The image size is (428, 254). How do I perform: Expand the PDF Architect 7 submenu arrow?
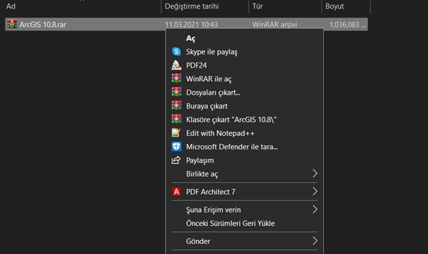[315, 191]
